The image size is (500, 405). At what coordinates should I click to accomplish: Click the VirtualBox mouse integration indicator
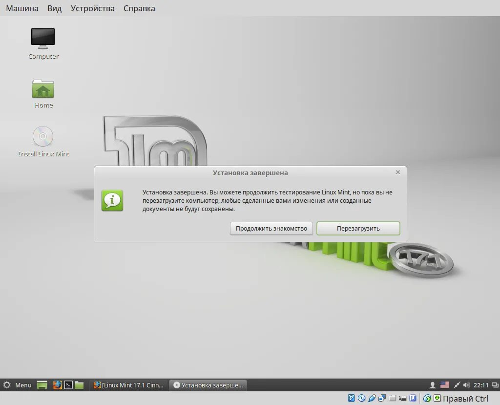[x=427, y=398]
